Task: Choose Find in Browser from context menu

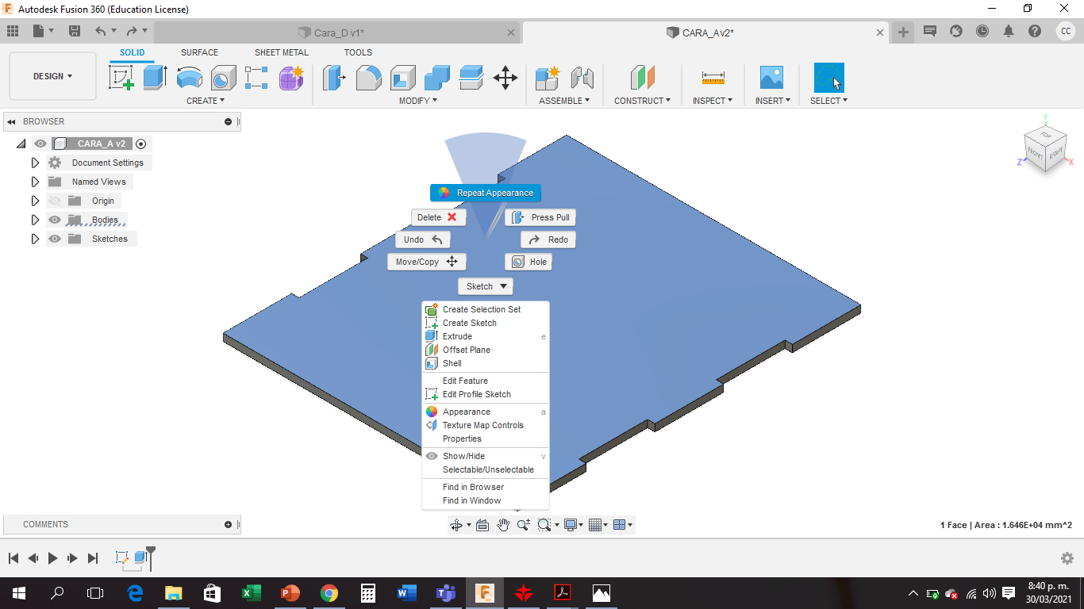Action: [486, 487]
